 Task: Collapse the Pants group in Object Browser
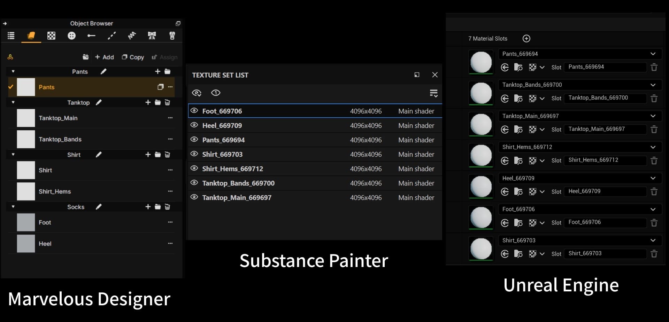(13, 71)
